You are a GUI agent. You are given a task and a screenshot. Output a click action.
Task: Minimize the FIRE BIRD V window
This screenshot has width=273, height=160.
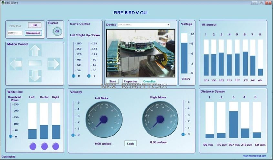pos(254,3)
